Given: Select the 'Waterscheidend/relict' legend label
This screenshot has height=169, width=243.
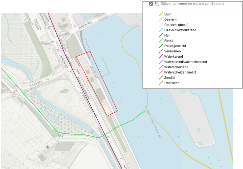Looking at the screenshot, I should pos(180,72).
